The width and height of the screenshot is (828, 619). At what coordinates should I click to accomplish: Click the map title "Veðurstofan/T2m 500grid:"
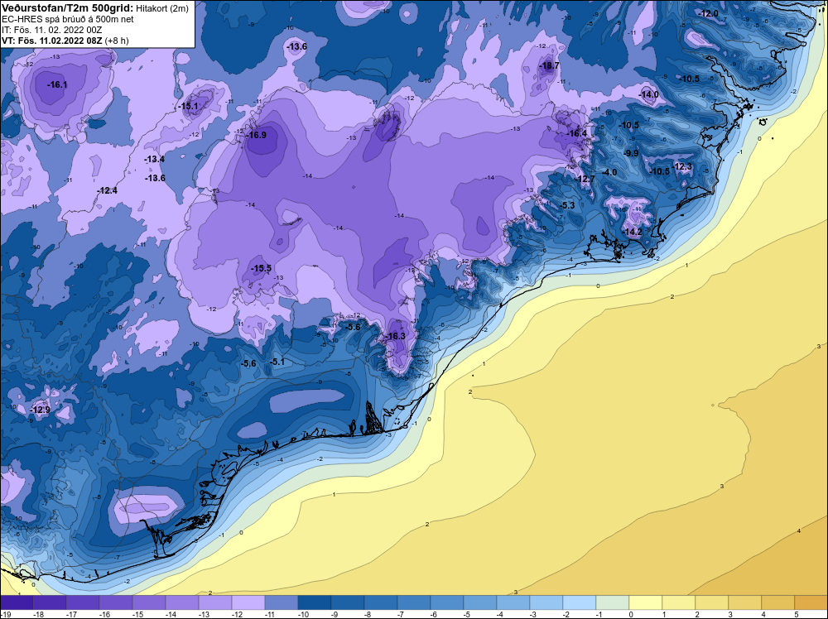pos(68,8)
